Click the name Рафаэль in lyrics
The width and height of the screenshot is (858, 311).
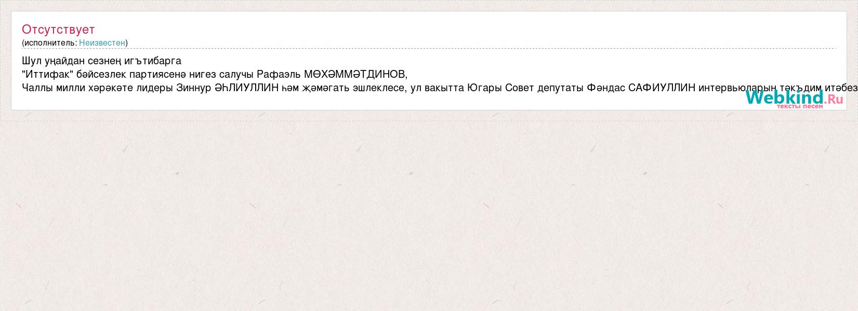click(x=279, y=74)
